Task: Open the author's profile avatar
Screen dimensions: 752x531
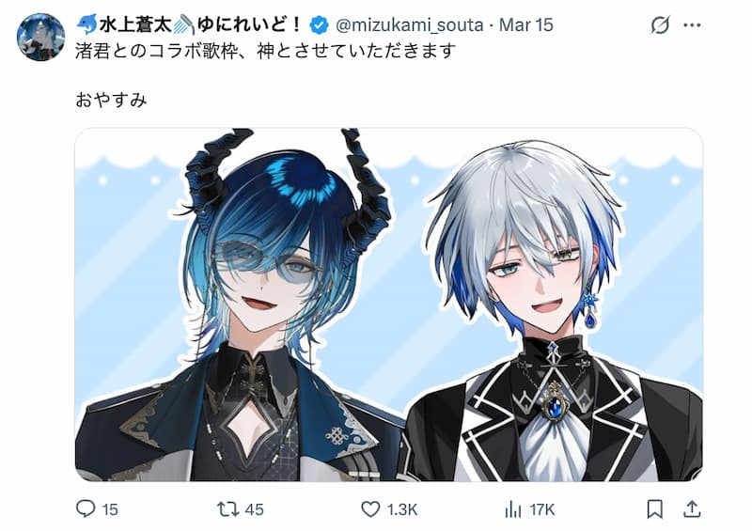Action: (40, 37)
